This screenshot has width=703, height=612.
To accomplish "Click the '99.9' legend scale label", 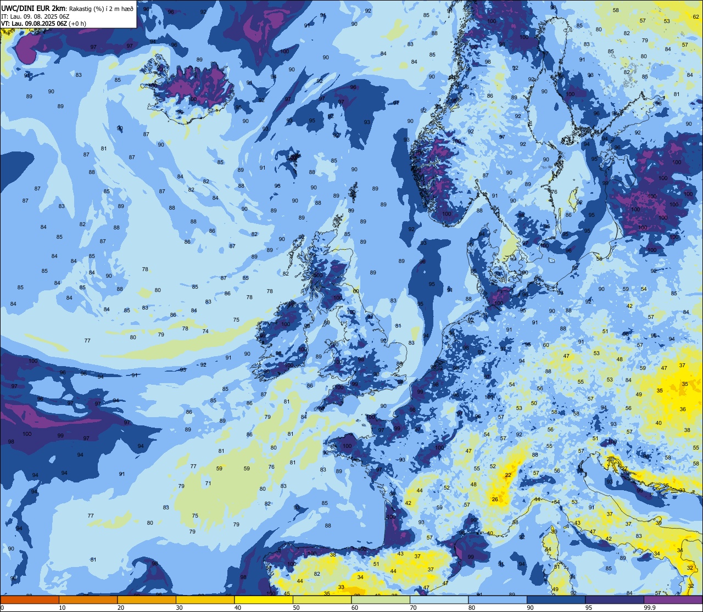I will (650, 608).
